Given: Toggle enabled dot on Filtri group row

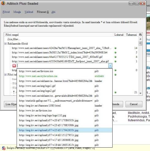Looking at the screenshot, I should click(115, 75).
